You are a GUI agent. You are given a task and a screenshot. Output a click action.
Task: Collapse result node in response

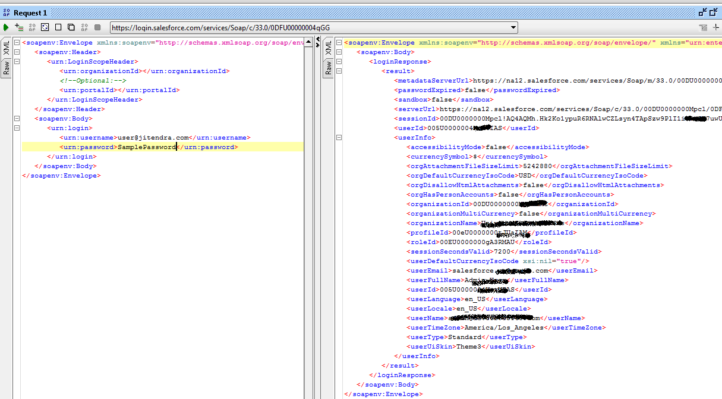tap(339, 71)
